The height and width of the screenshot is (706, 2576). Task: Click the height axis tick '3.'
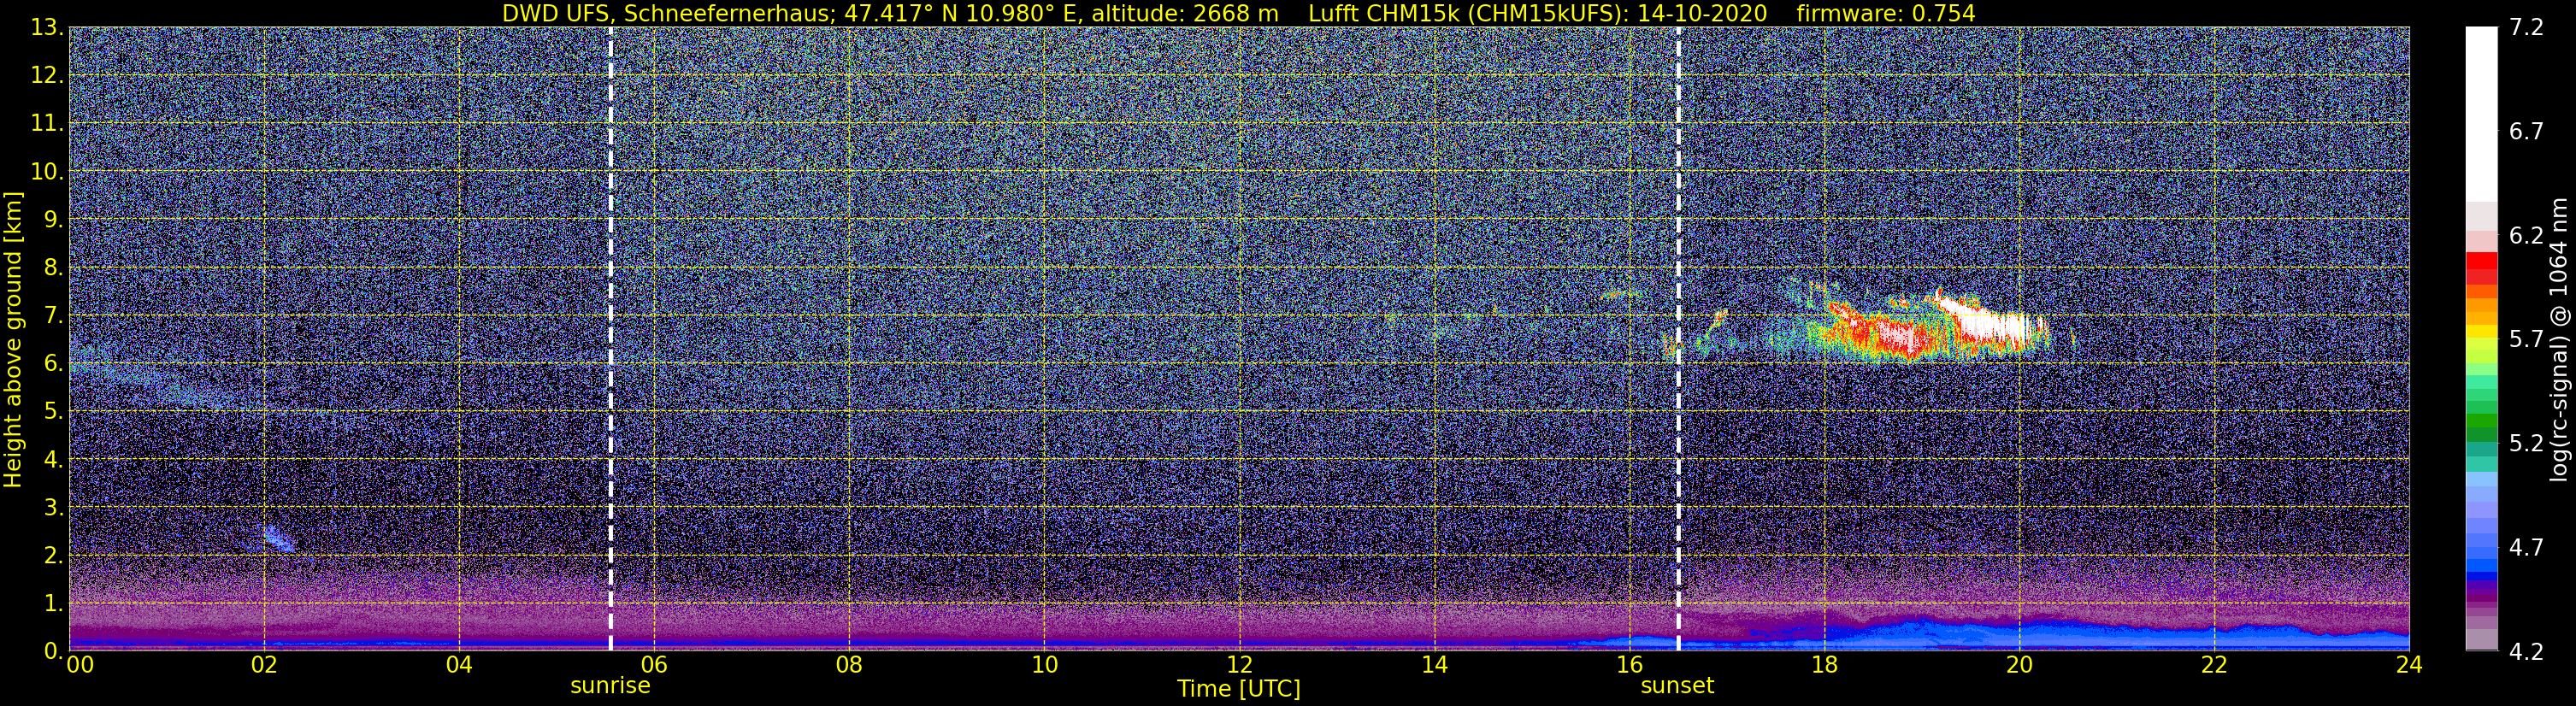click(x=53, y=508)
